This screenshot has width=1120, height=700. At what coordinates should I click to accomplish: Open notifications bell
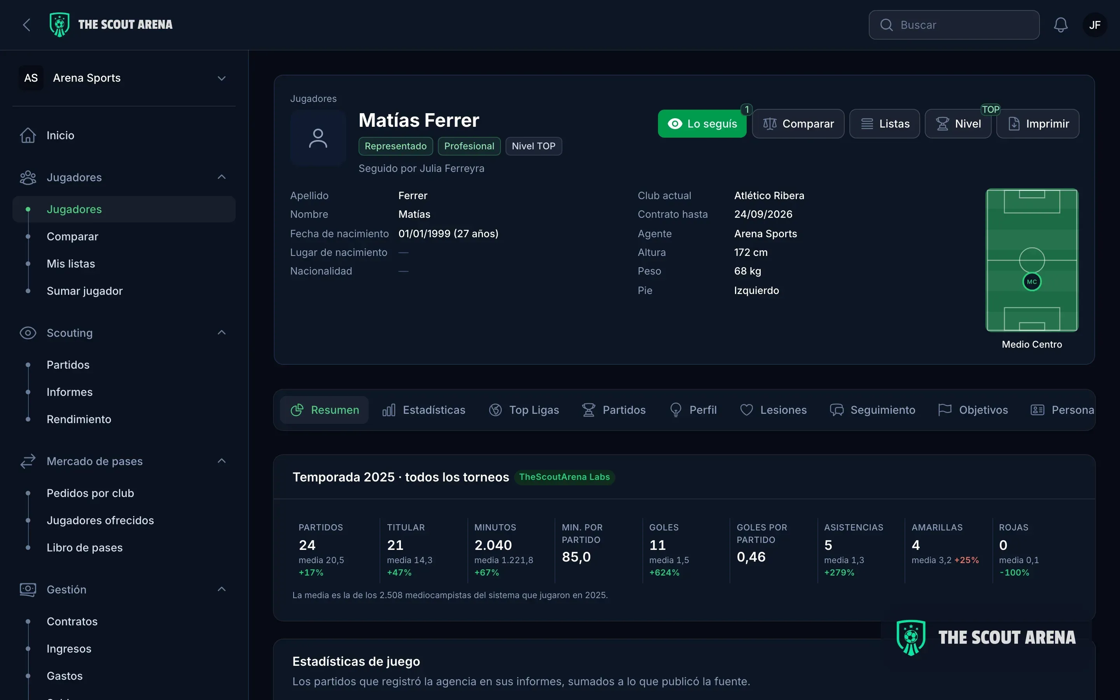coord(1060,25)
